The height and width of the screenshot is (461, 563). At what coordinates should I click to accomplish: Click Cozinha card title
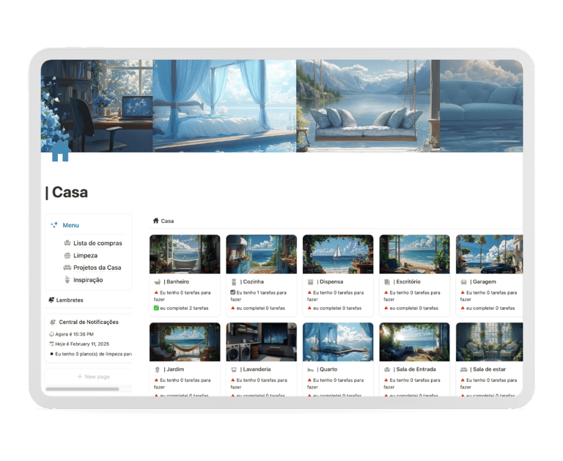[252, 282]
